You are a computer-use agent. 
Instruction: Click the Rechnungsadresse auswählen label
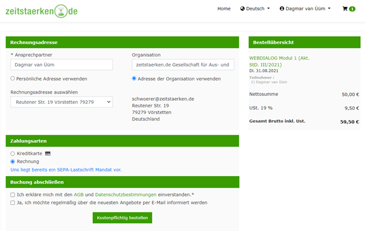[44, 92]
